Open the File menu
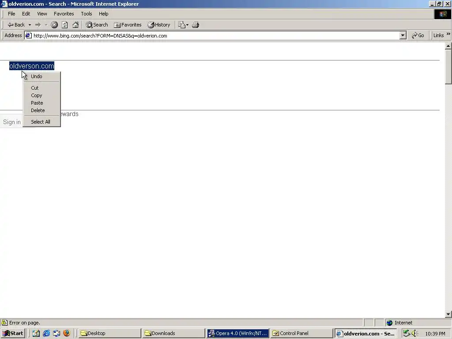 (11, 14)
